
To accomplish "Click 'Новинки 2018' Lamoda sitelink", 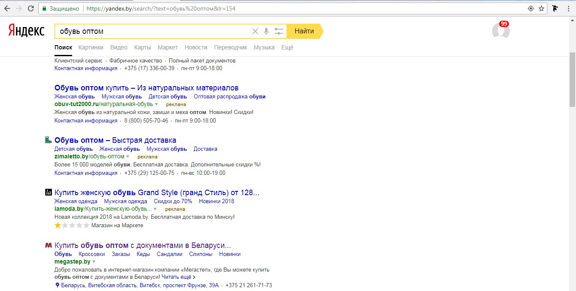I will [x=216, y=201].
